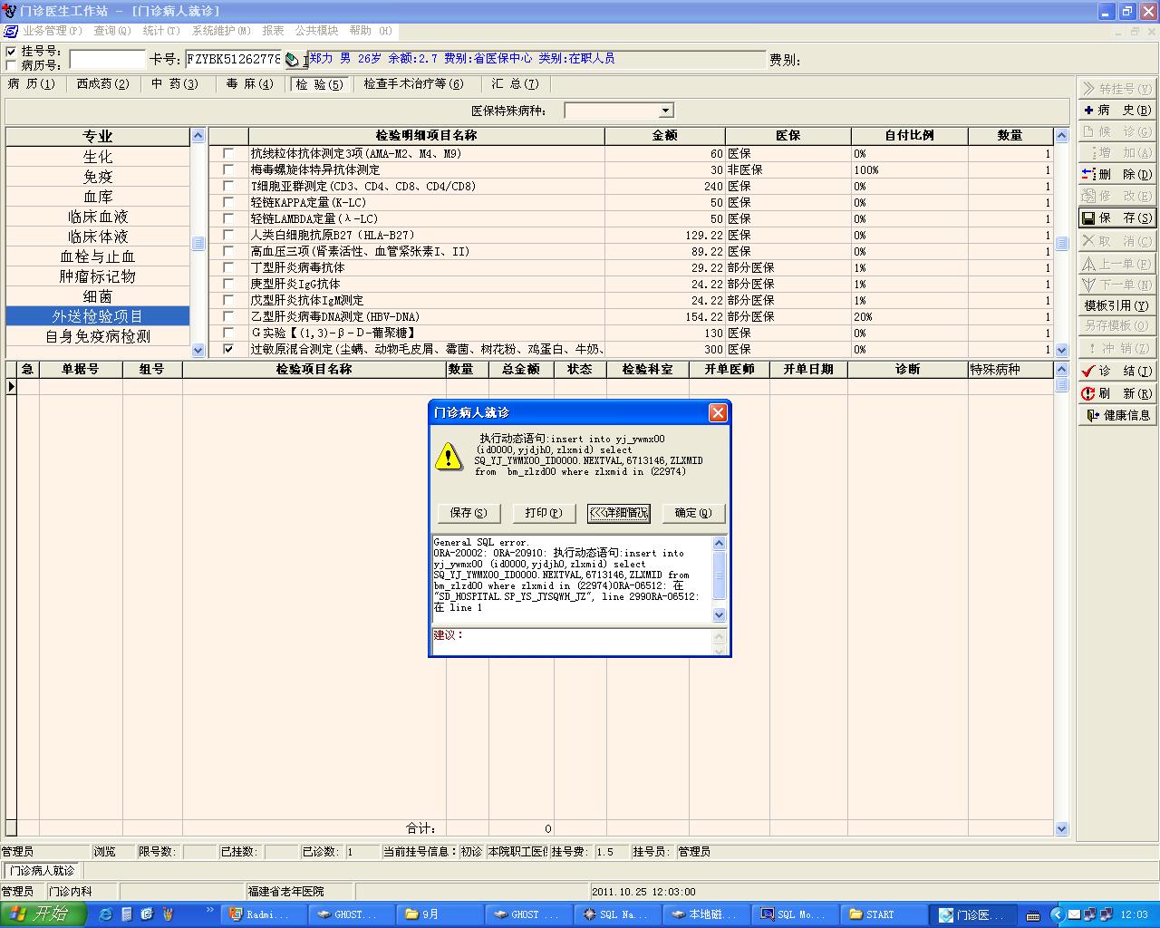Open the 9月 folder from taskbar
Screen dimensions: 1160x928
[440, 914]
